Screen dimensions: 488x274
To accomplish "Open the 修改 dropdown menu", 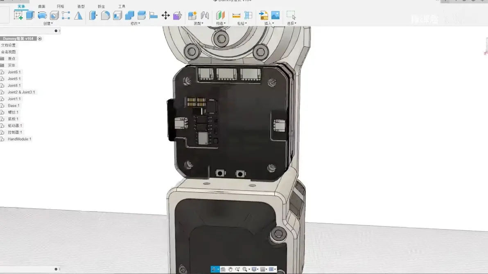I will tap(135, 24).
